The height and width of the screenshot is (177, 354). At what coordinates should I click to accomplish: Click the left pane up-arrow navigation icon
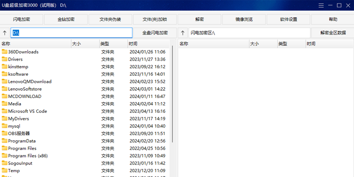(5, 33)
